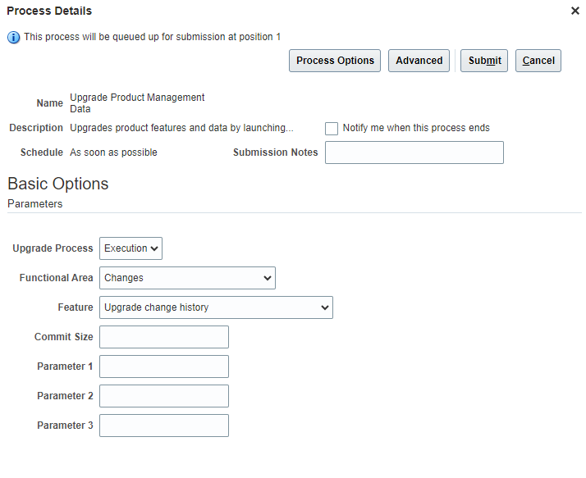Click the information icon beside queue message
Viewport: 586px width, 478px height.
pos(14,37)
